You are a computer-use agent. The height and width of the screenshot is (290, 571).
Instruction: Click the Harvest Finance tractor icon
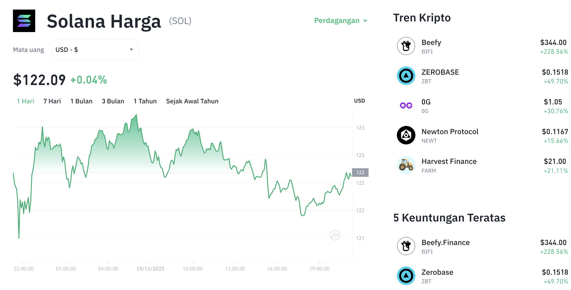click(406, 165)
